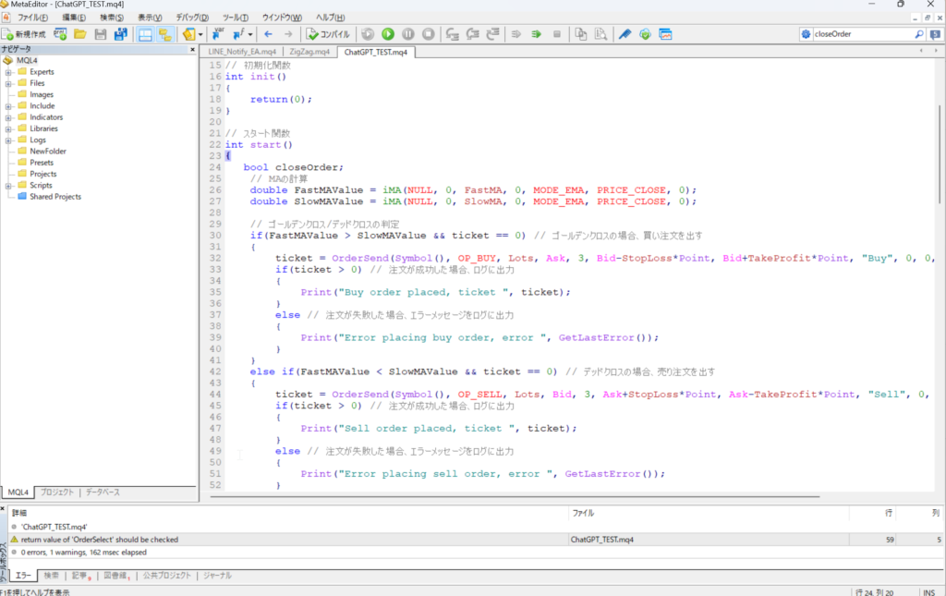Open the ツール (Tools) menu
Image resolution: width=946 pixels, height=596 pixels.
coord(236,18)
